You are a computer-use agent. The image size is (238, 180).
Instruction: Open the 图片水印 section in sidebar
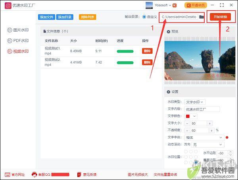click(18, 30)
